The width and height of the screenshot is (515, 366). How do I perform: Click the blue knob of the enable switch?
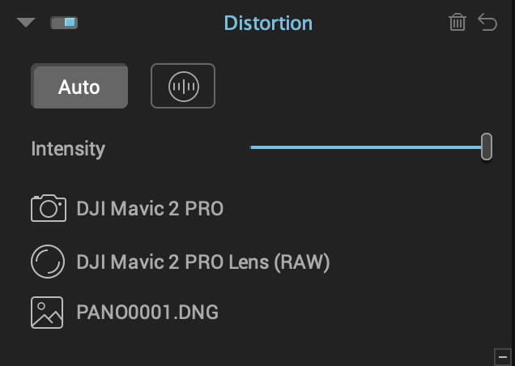(70, 23)
